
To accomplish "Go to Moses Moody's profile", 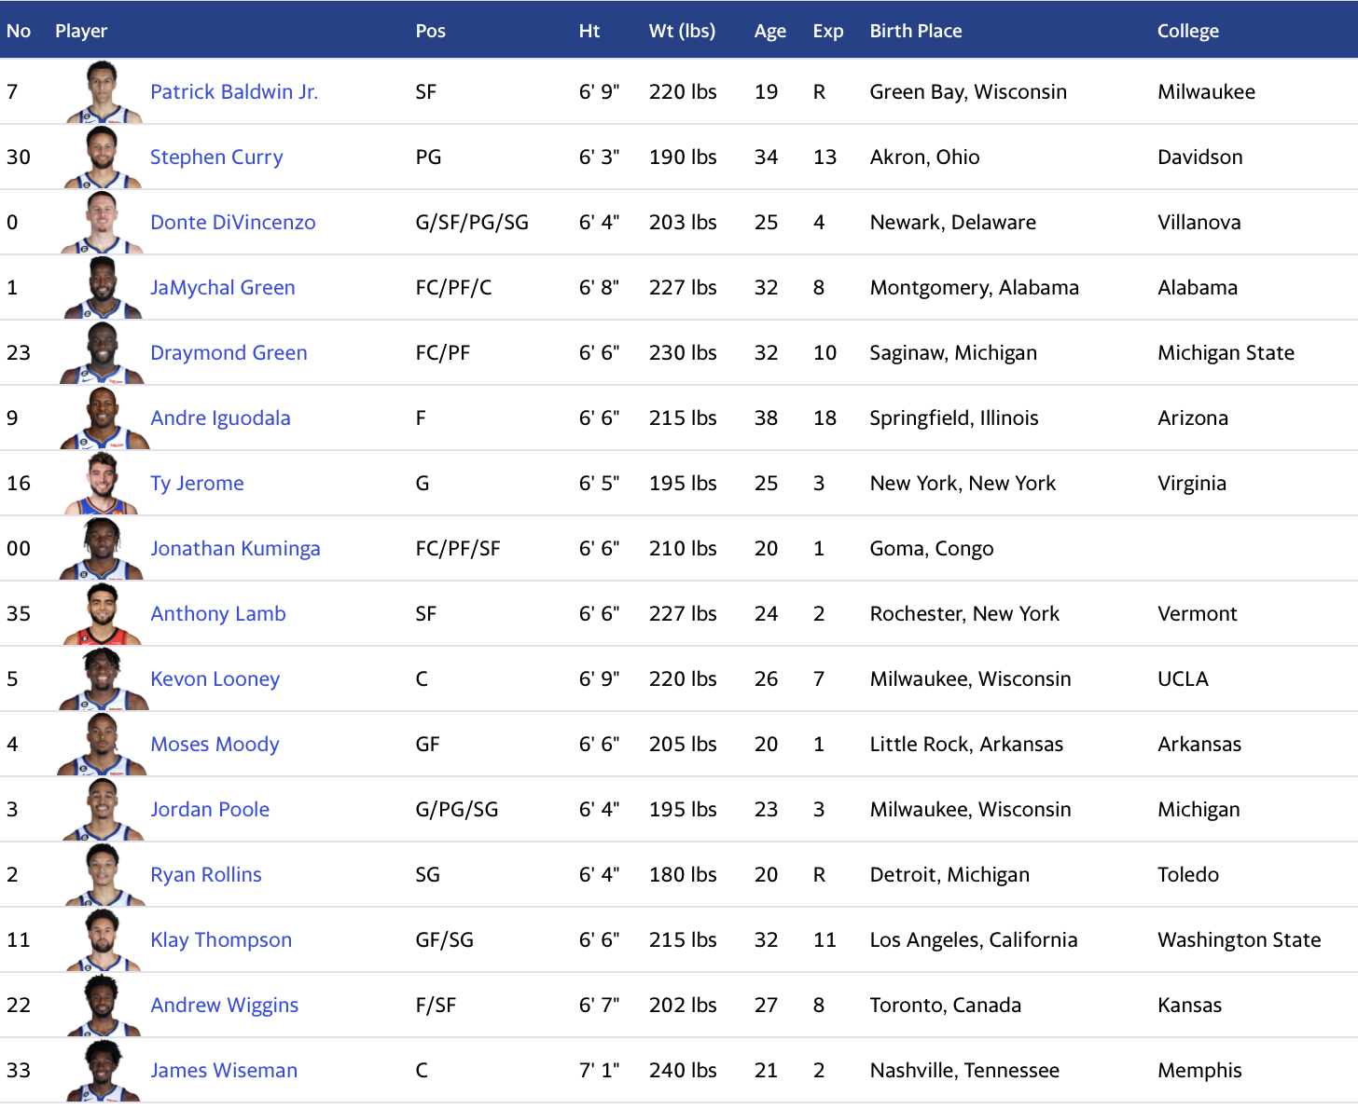I will pos(215,744).
